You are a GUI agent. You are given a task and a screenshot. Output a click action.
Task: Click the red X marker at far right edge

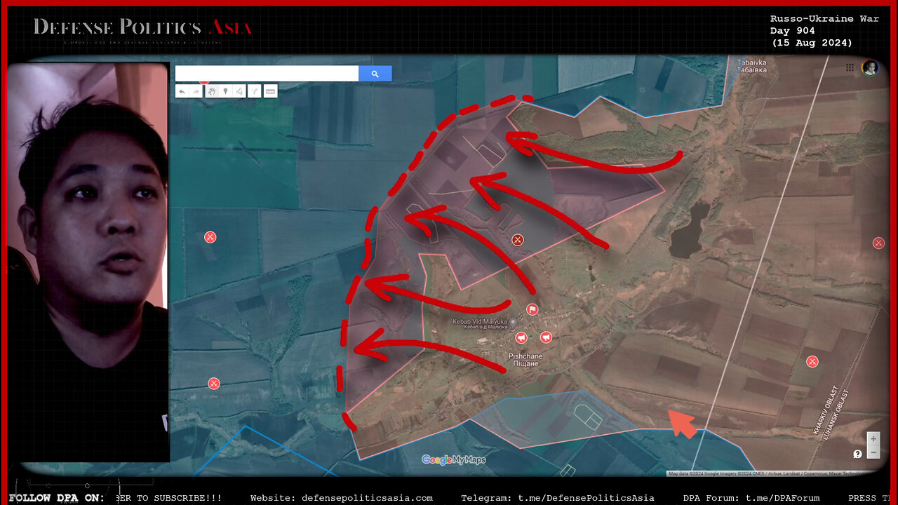[878, 243]
